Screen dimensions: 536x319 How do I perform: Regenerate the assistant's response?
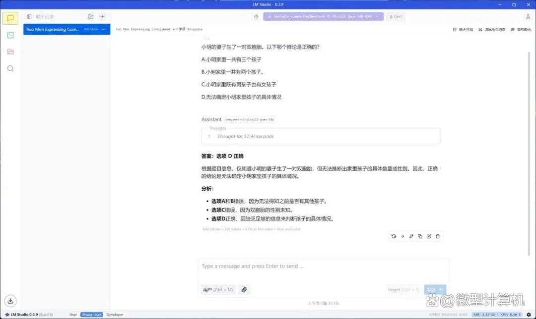[x=394, y=236]
